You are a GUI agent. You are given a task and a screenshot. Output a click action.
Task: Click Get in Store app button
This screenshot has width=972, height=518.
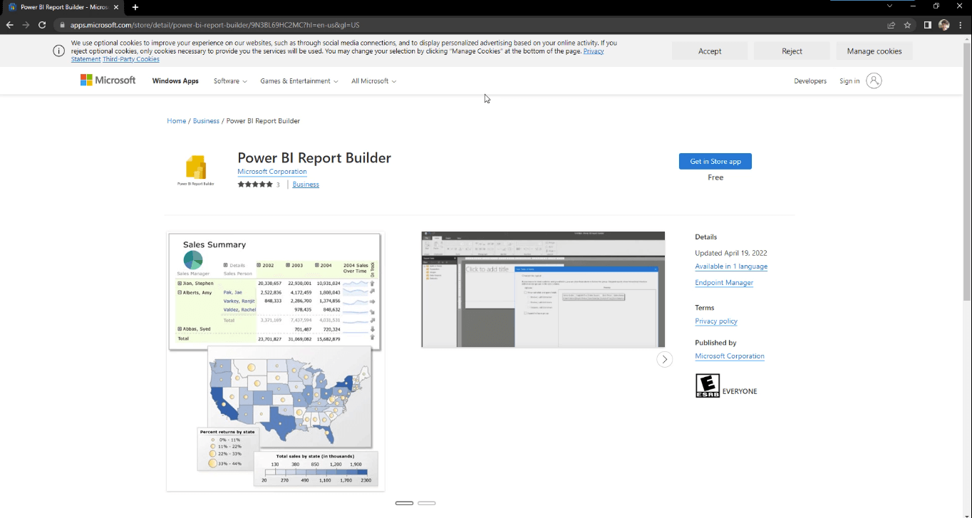pyautogui.click(x=715, y=162)
